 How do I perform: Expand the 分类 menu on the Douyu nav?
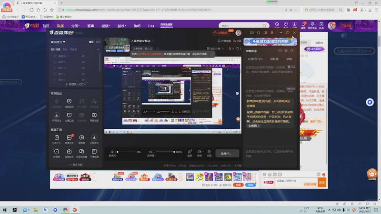tap(75, 26)
